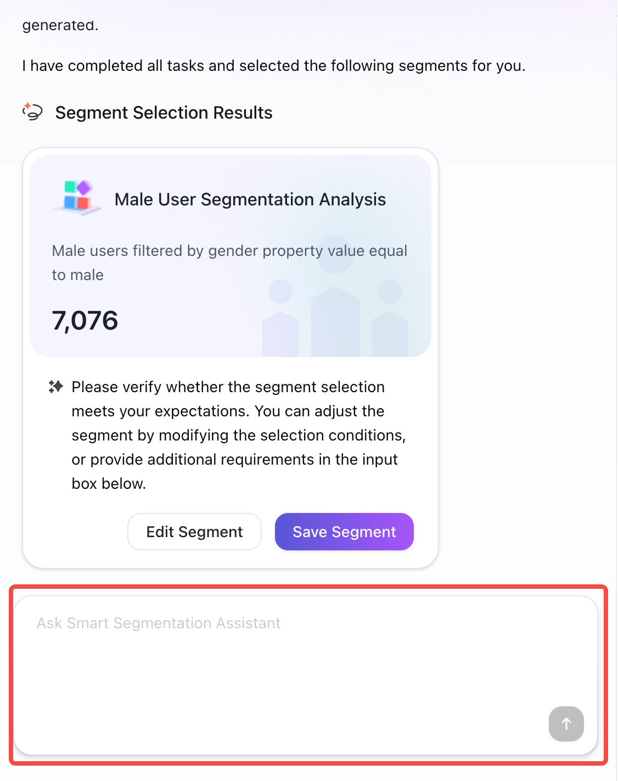Screen dimensions: 618x781
Task: Click the verification instructions paragraph
Action: pyautogui.click(x=239, y=435)
